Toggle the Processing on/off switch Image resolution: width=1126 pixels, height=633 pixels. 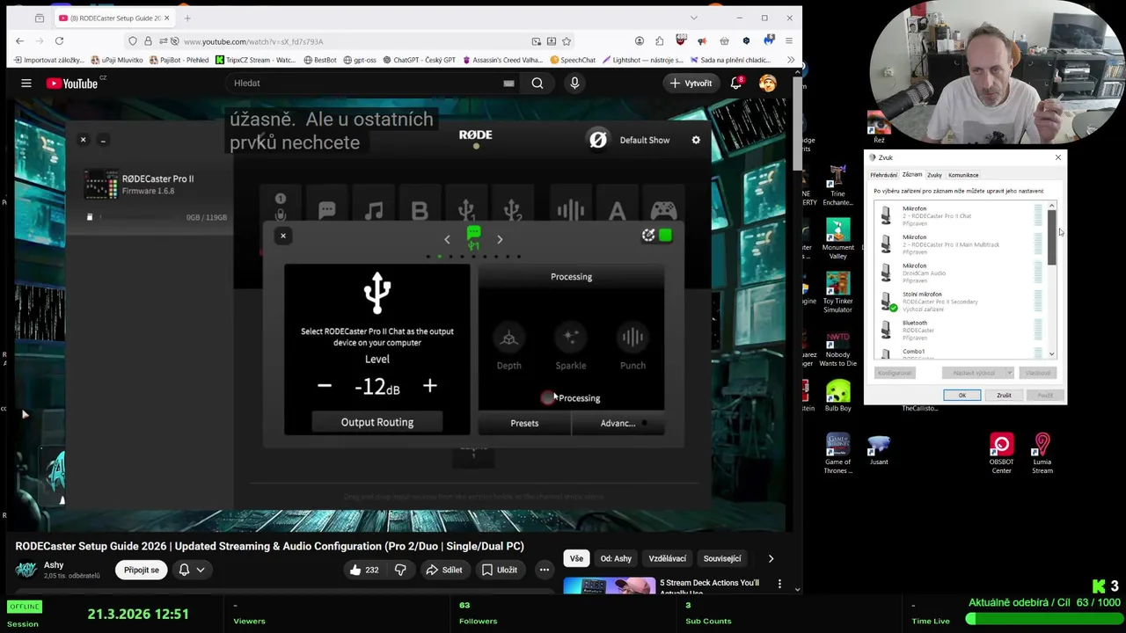pos(548,398)
